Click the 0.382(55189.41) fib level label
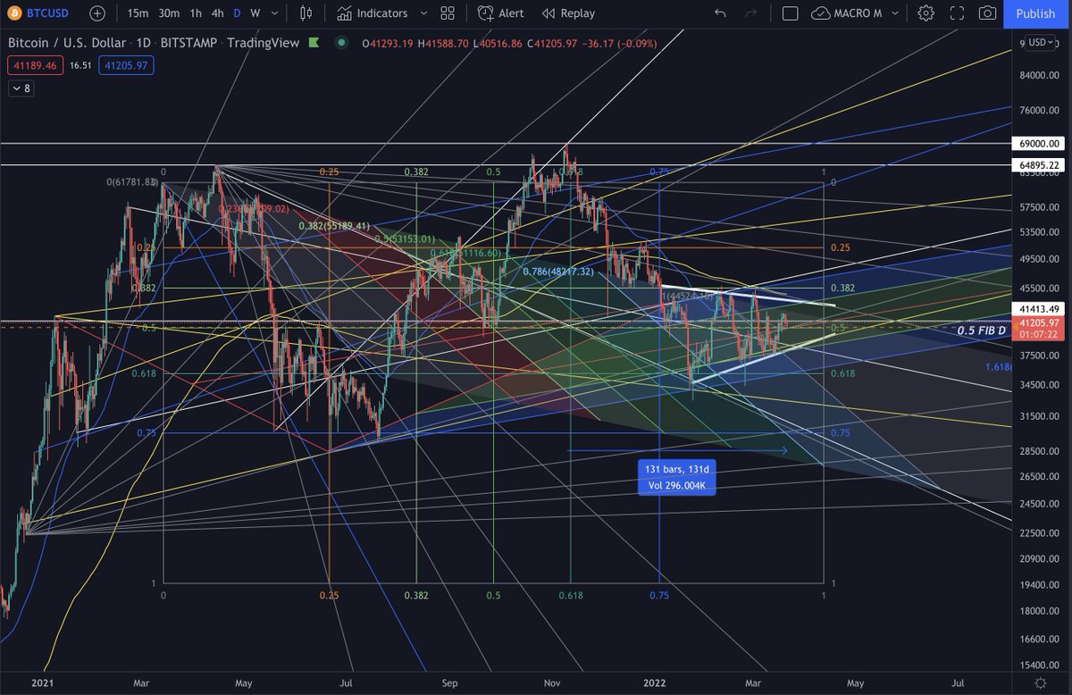1072x695 pixels. [334, 226]
